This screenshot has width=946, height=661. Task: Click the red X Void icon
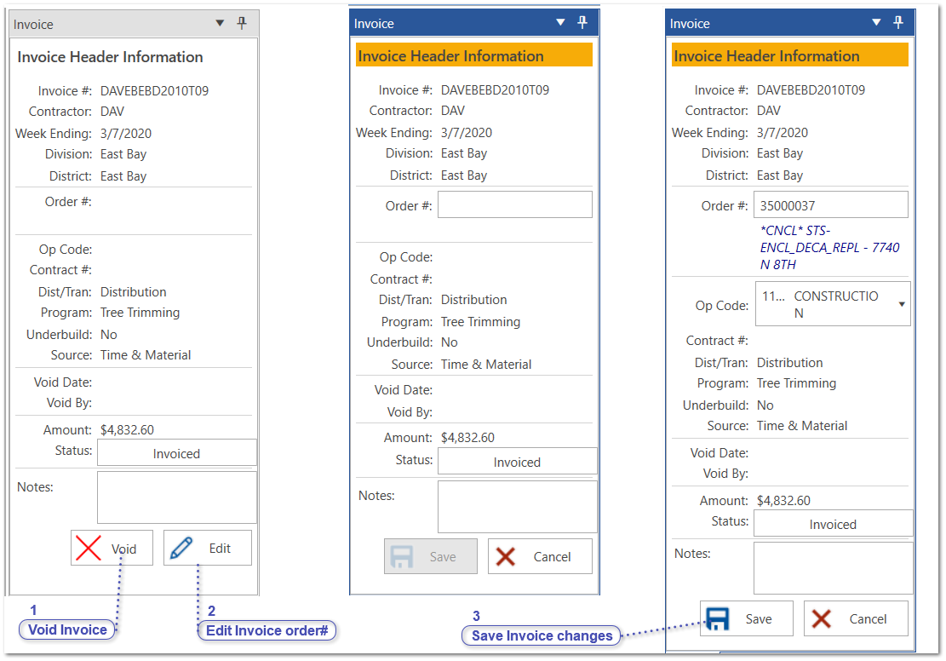point(89,549)
